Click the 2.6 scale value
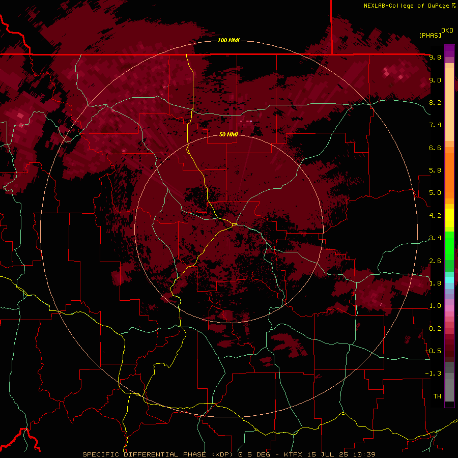Screen dimensions: 458x458 pos(435,261)
